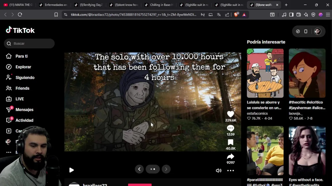Click the estafacomics username link
The height and width of the screenshot is (186, 332).
pos(257,113)
